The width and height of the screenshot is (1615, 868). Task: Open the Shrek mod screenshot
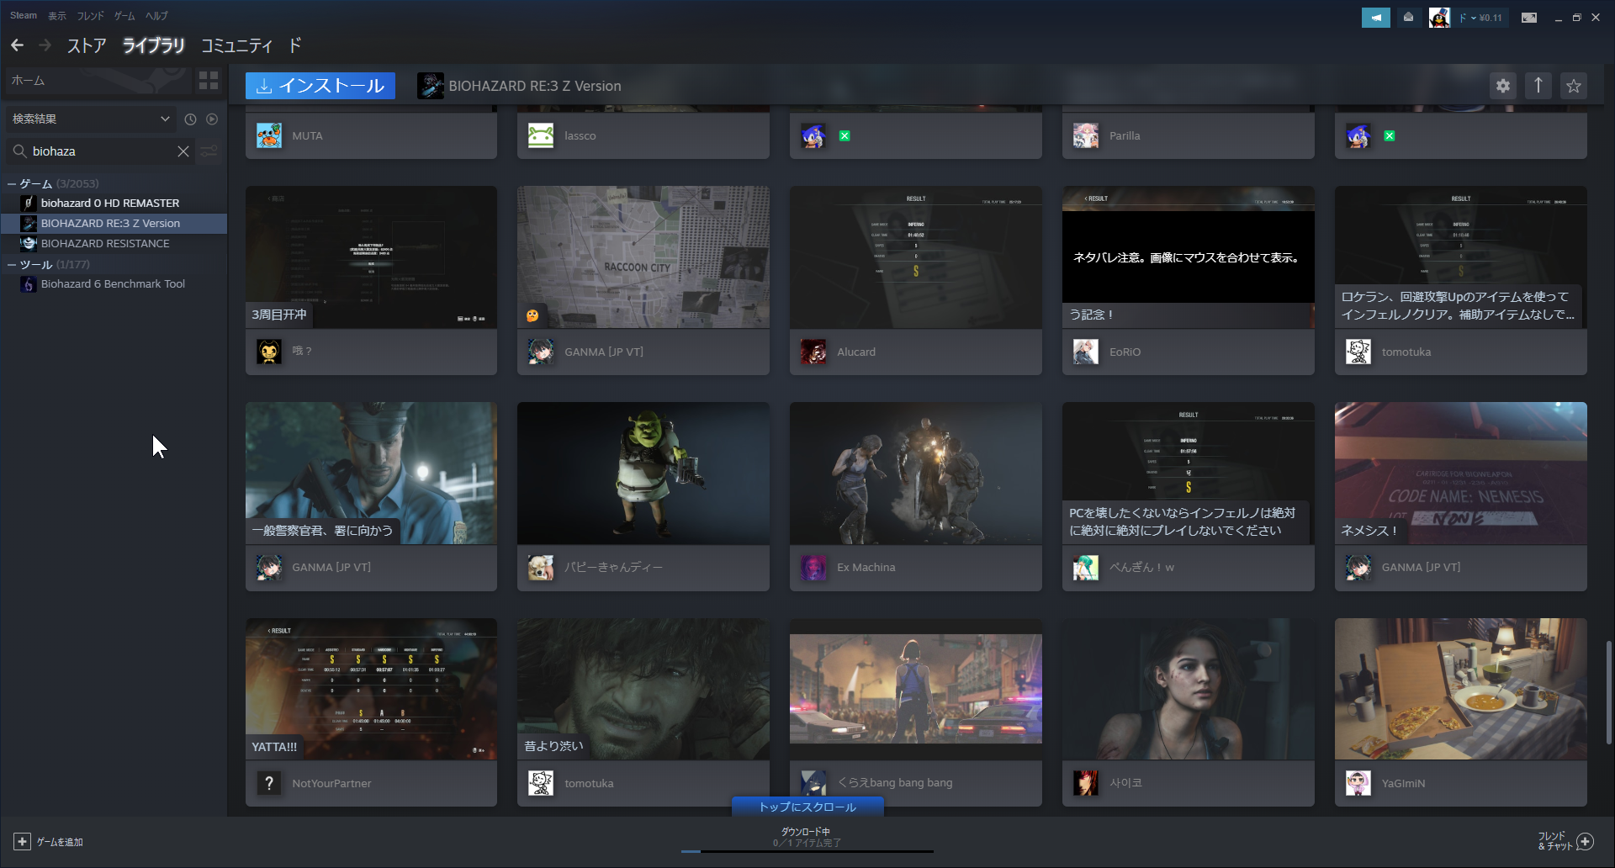coord(643,474)
